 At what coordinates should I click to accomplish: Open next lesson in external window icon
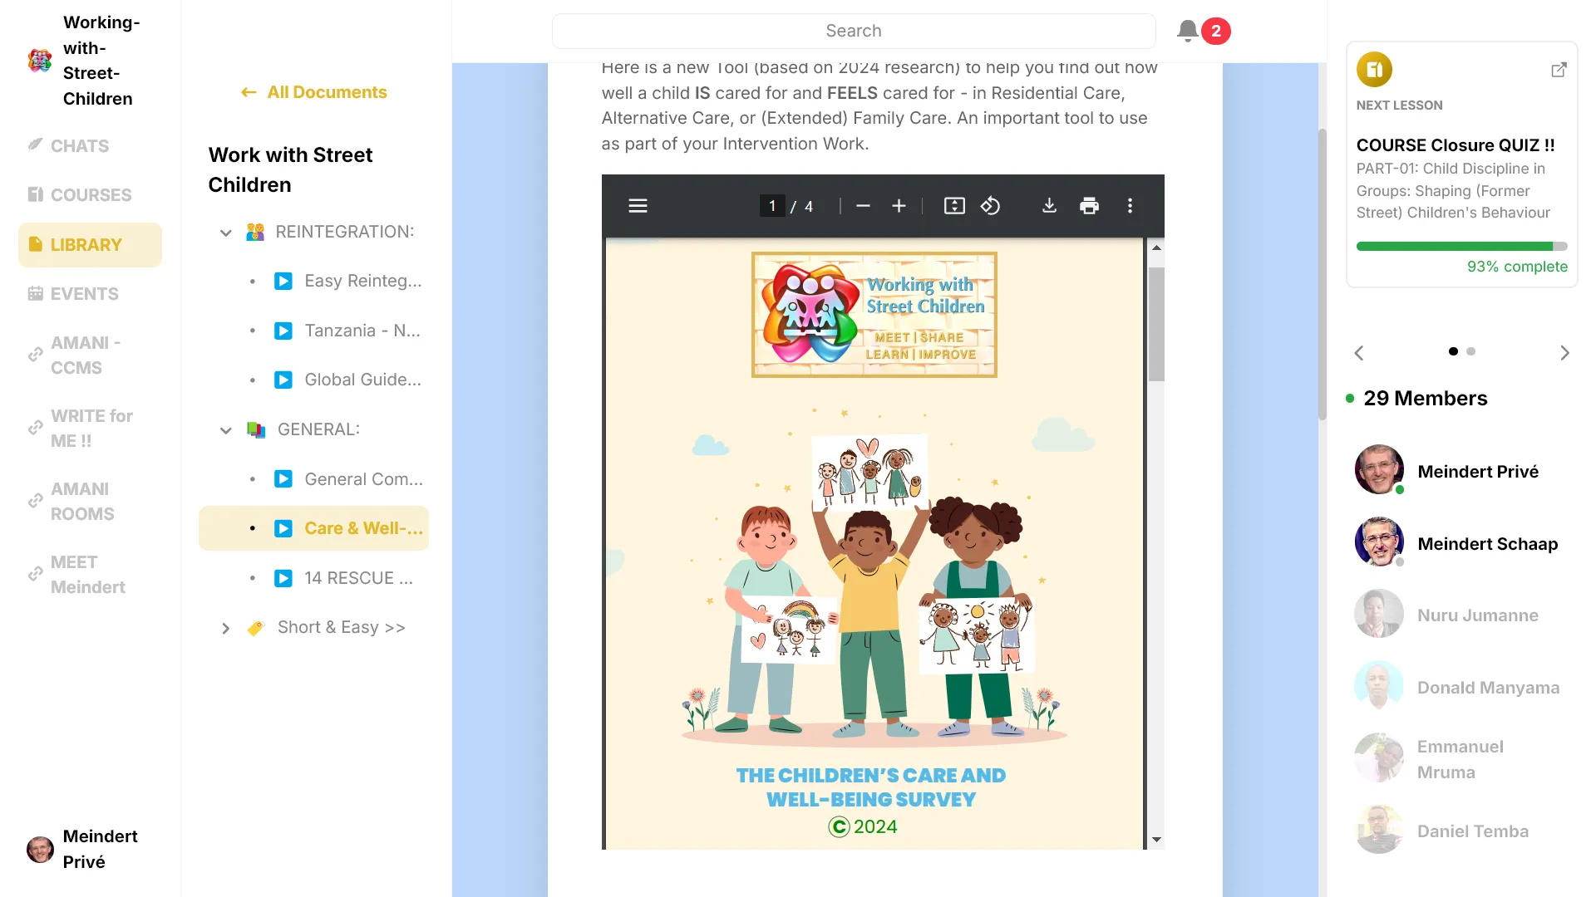point(1559,70)
